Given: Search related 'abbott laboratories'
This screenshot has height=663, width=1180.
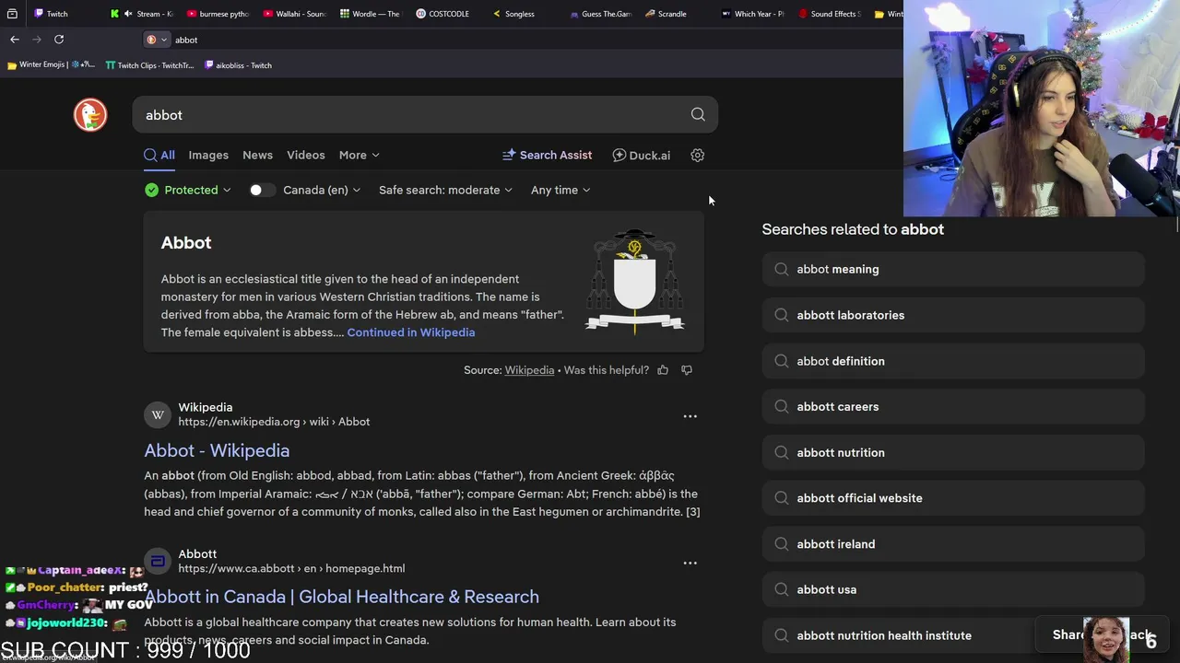Looking at the screenshot, I should pos(953,315).
